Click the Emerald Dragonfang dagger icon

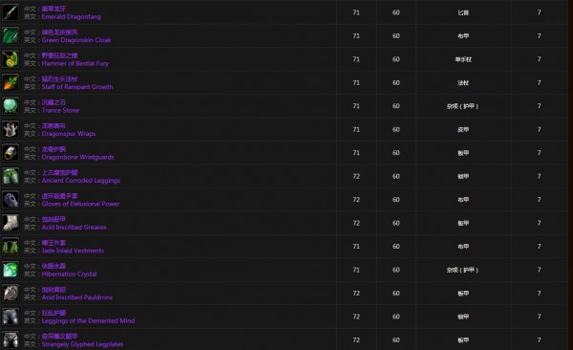tap(11, 12)
